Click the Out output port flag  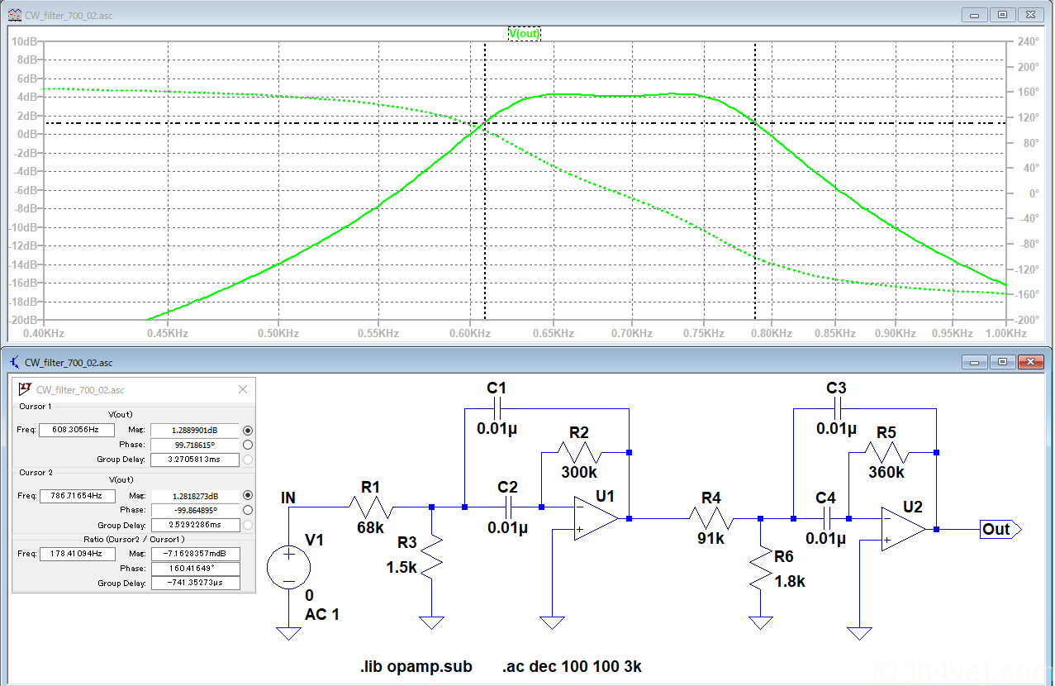[1000, 529]
